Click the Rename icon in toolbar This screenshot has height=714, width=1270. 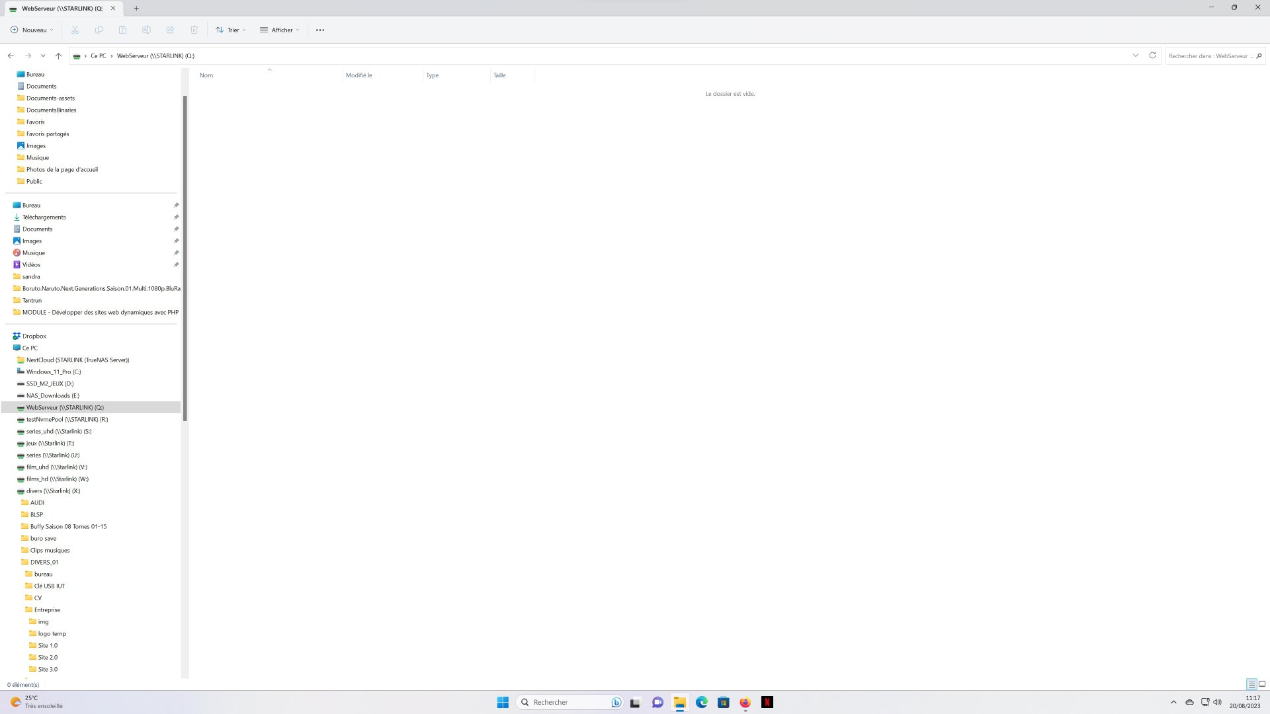click(x=146, y=30)
